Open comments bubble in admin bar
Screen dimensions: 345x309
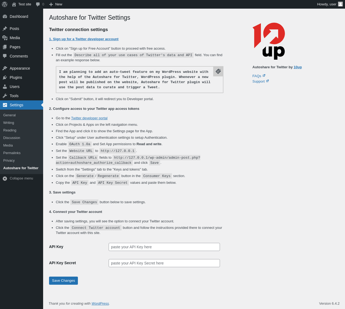(x=38, y=4)
